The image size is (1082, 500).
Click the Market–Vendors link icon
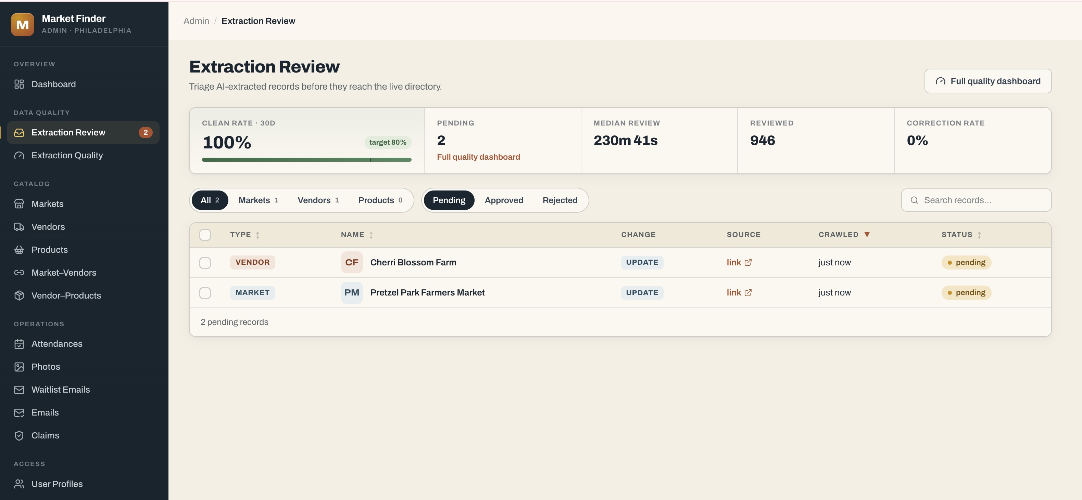tap(19, 273)
